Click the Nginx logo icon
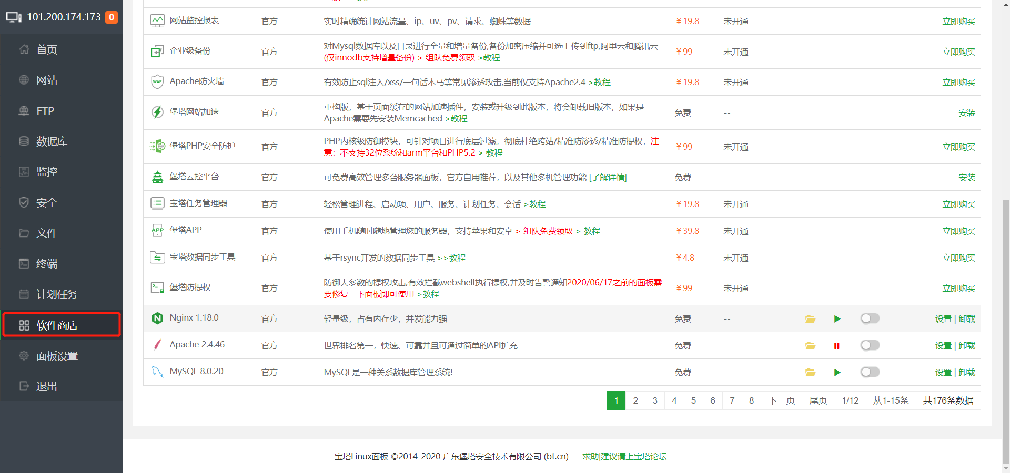Image resolution: width=1010 pixels, height=473 pixels. (x=157, y=318)
